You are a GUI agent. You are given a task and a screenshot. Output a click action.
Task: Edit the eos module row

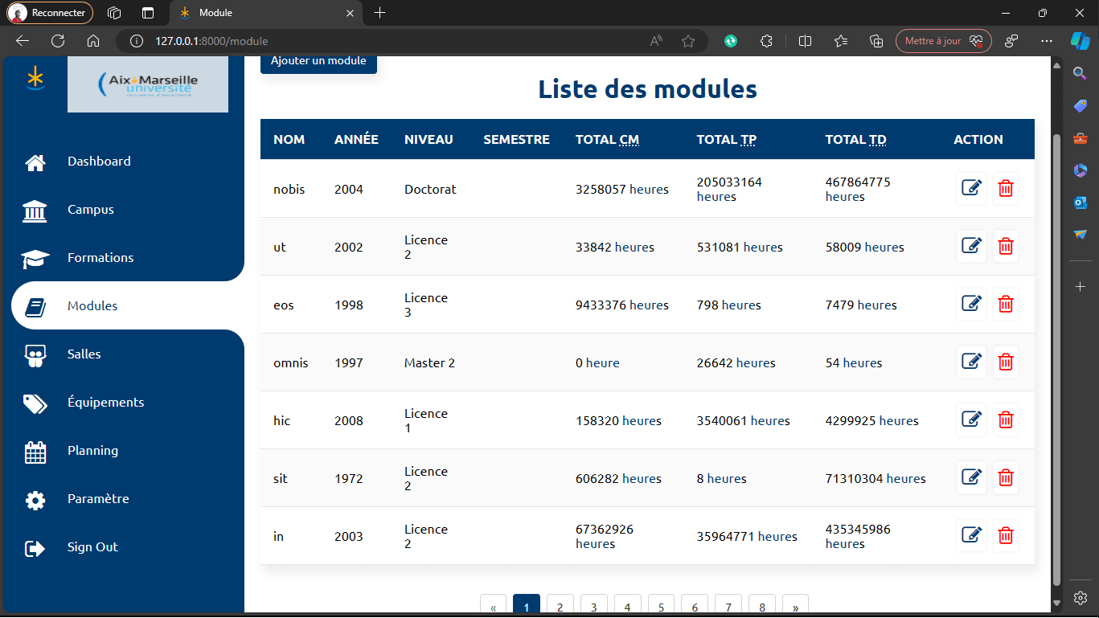(x=971, y=304)
